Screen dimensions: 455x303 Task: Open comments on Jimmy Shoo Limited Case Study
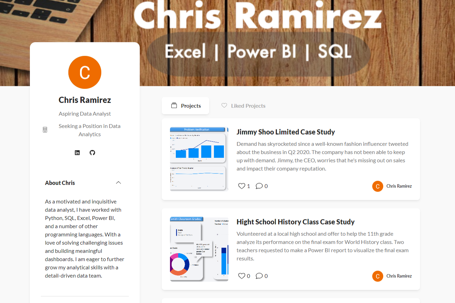(259, 186)
